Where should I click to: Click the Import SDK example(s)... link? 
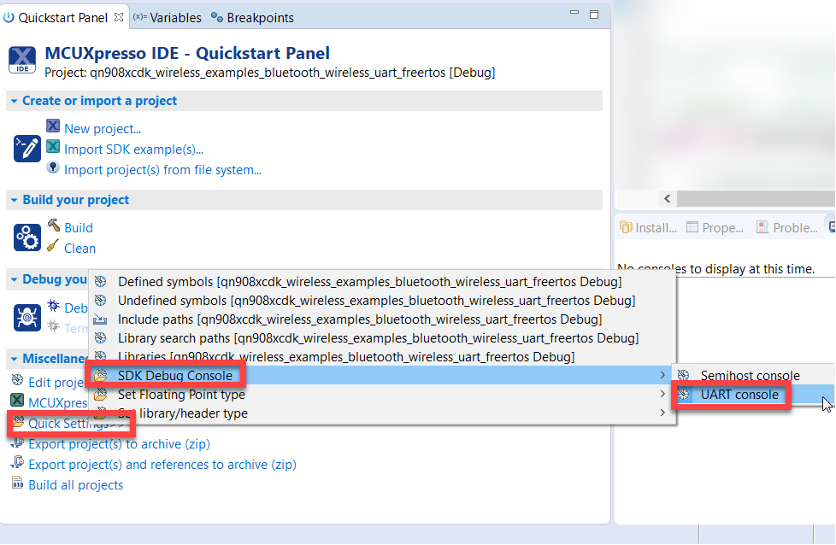pyautogui.click(x=134, y=149)
